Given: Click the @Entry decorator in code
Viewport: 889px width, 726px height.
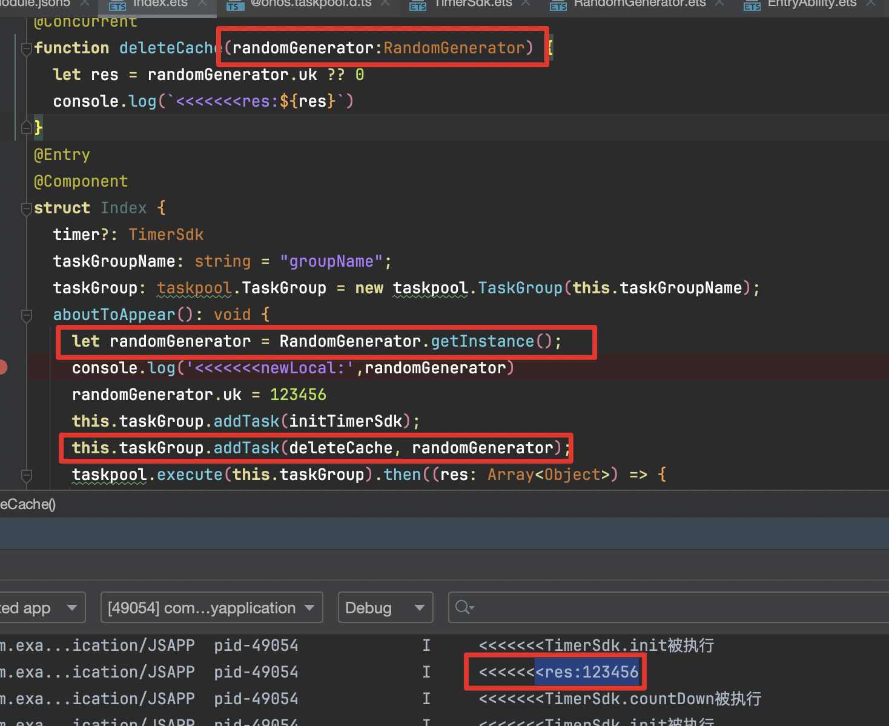Looking at the screenshot, I should pyautogui.click(x=62, y=155).
